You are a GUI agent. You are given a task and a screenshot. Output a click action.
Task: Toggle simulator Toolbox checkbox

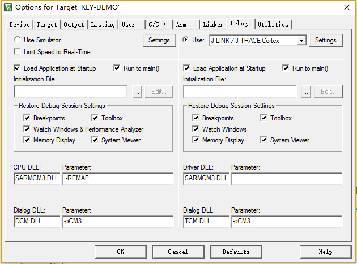point(95,118)
